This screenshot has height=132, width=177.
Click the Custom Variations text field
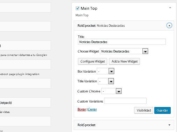click(x=125, y=101)
